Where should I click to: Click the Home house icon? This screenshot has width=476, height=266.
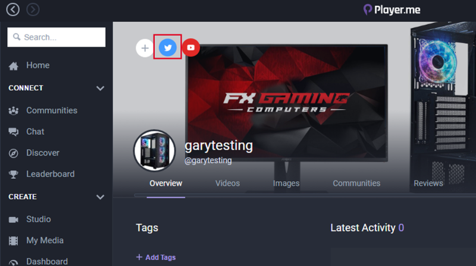click(13, 66)
